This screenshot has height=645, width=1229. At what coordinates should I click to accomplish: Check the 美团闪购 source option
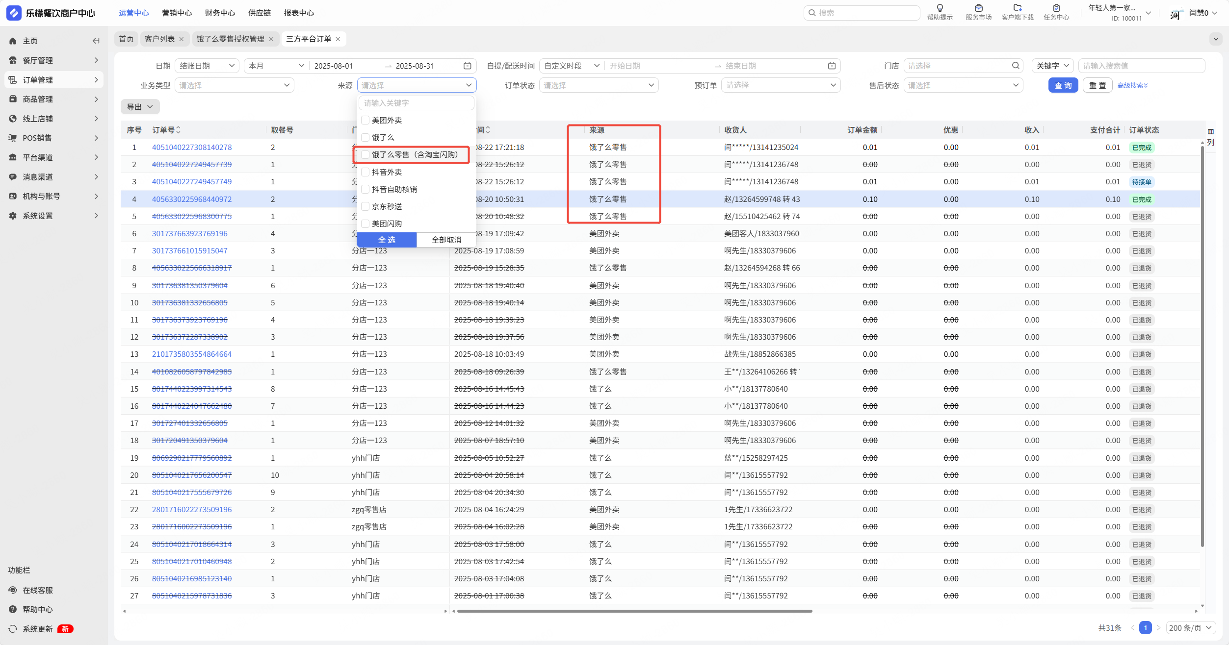365,223
